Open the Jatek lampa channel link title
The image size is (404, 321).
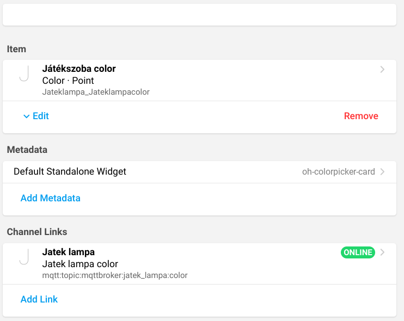coord(69,252)
